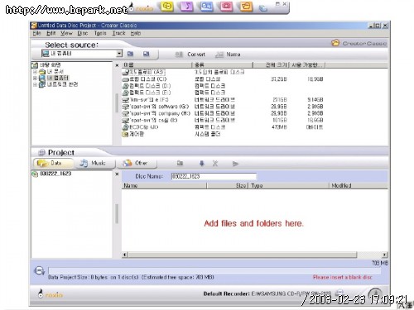The height and width of the screenshot is (310, 414).
Task: Select 바탕 화면 in the source tree
Action: coord(50,65)
